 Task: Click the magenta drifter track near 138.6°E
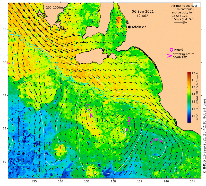128,124
